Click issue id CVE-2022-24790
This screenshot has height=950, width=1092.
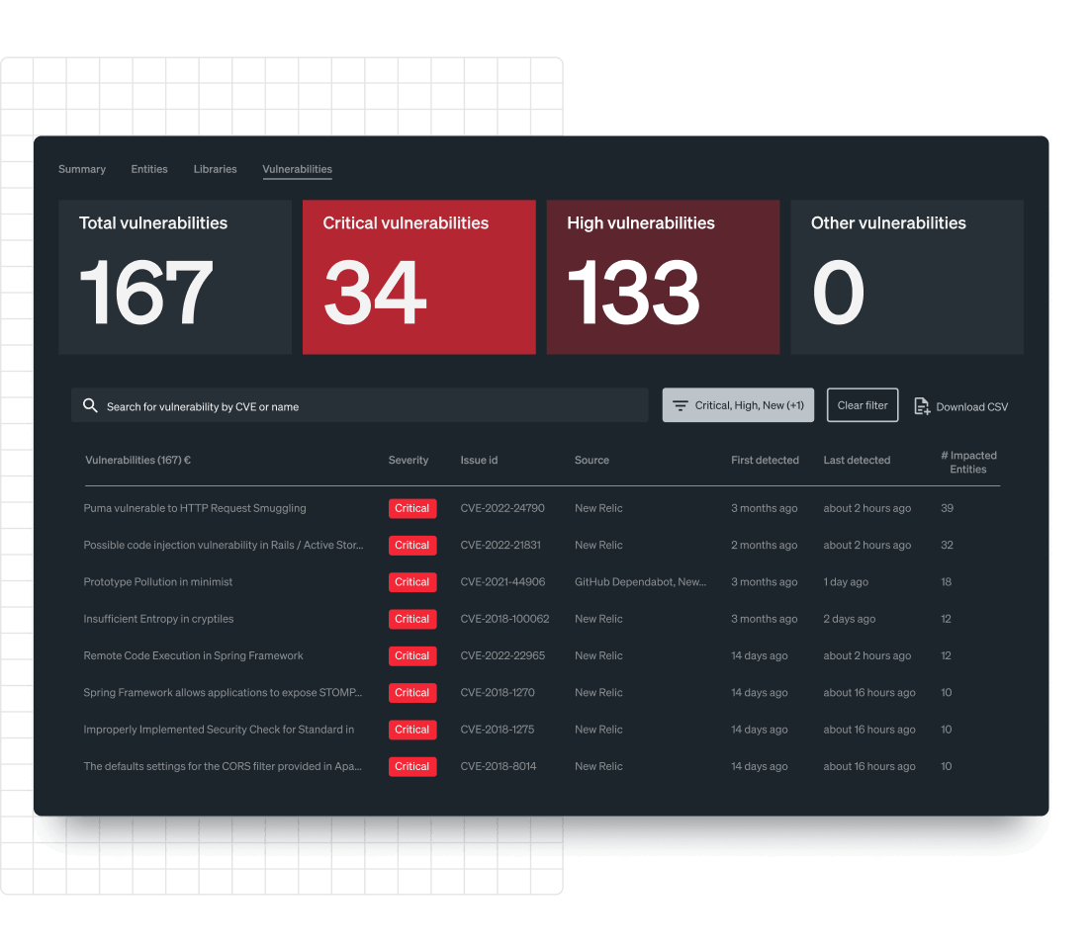click(502, 508)
